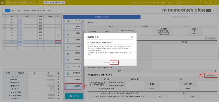219x102 pixels.
Task: Click 불러오기 button in the dialog
Action: [114, 63]
